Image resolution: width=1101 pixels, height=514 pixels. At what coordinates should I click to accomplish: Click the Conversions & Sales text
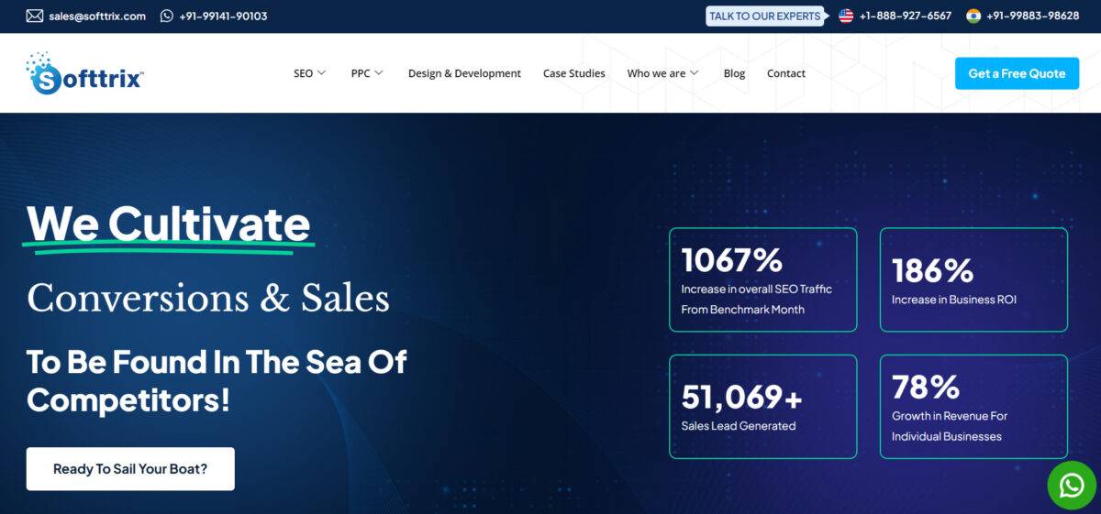(x=208, y=298)
